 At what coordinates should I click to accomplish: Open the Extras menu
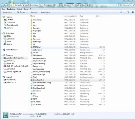[26, 9]
